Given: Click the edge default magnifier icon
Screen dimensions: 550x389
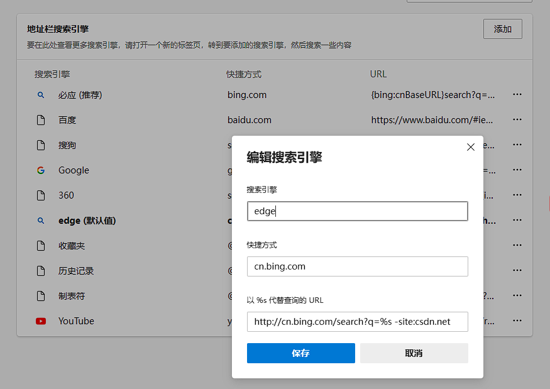Looking at the screenshot, I should [41, 221].
